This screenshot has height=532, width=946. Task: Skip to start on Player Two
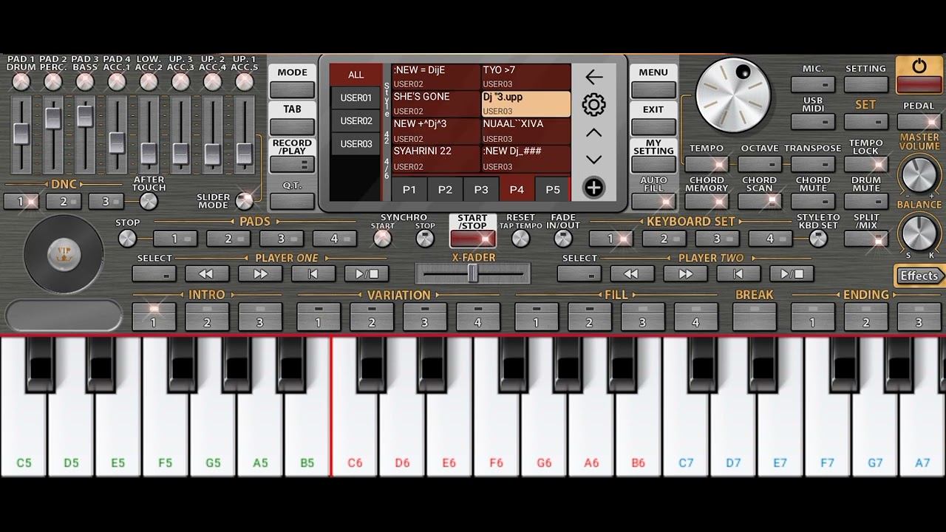[738, 274]
